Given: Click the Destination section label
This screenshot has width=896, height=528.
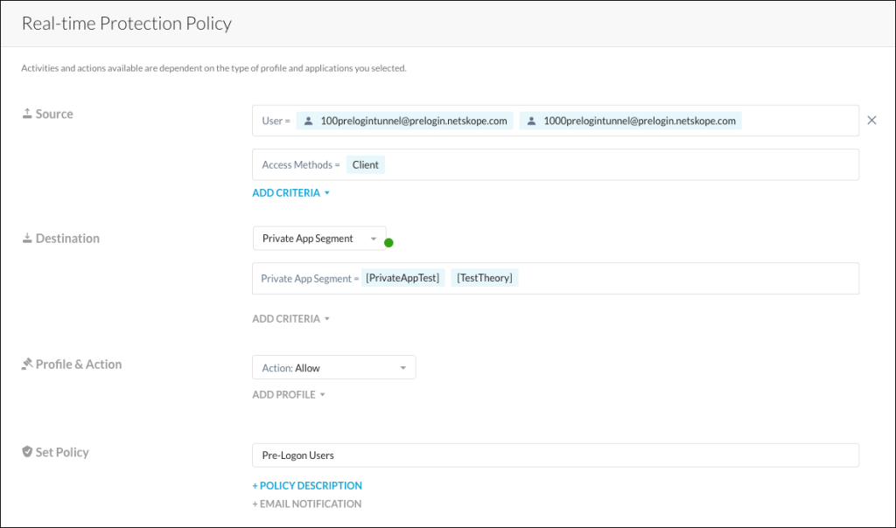Looking at the screenshot, I should click(67, 238).
